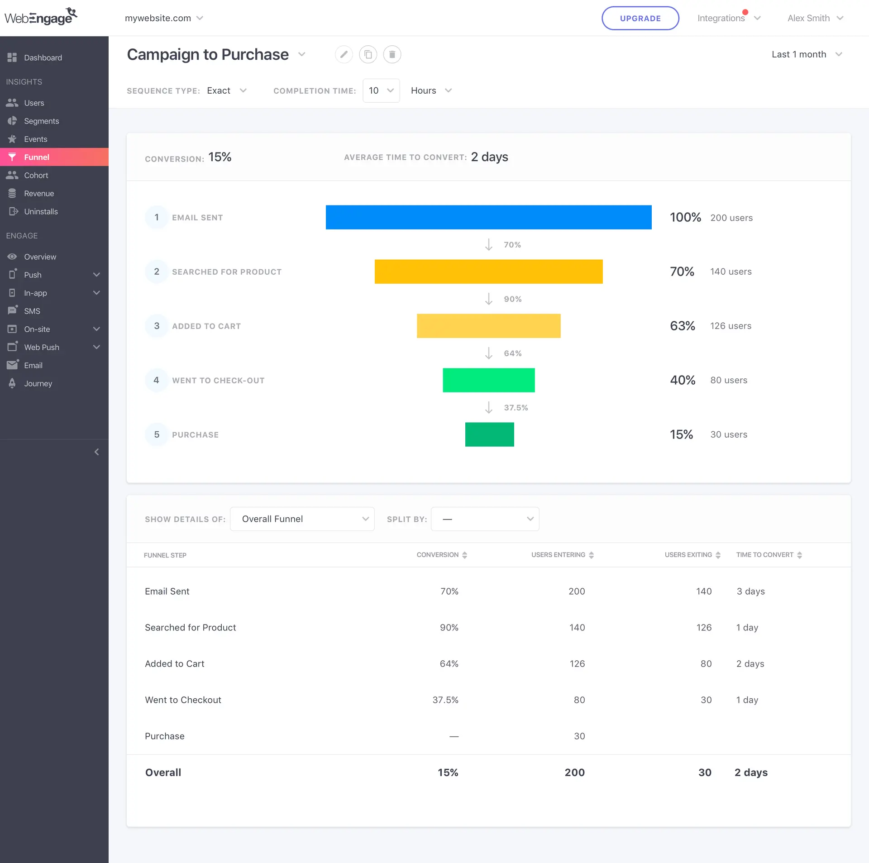Open the Overall Funnel details dropdown
This screenshot has width=869, height=863.
(x=302, y=519)
